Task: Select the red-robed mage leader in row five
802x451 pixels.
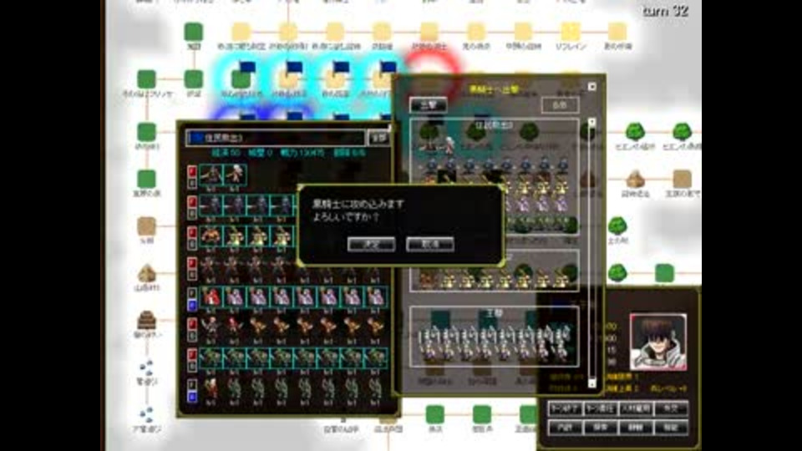Action: [211, 297]
